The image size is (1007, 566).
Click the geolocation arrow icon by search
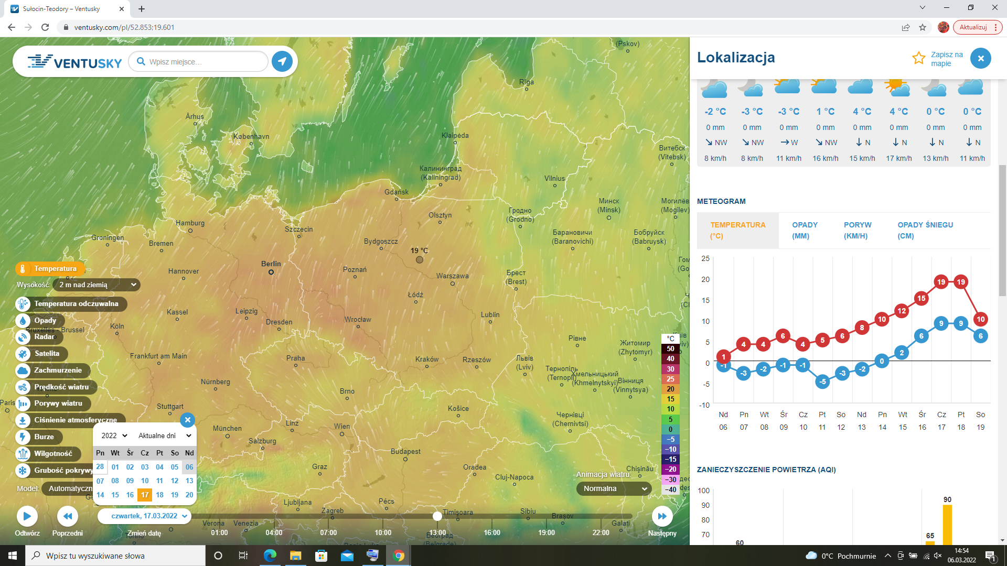282,61
